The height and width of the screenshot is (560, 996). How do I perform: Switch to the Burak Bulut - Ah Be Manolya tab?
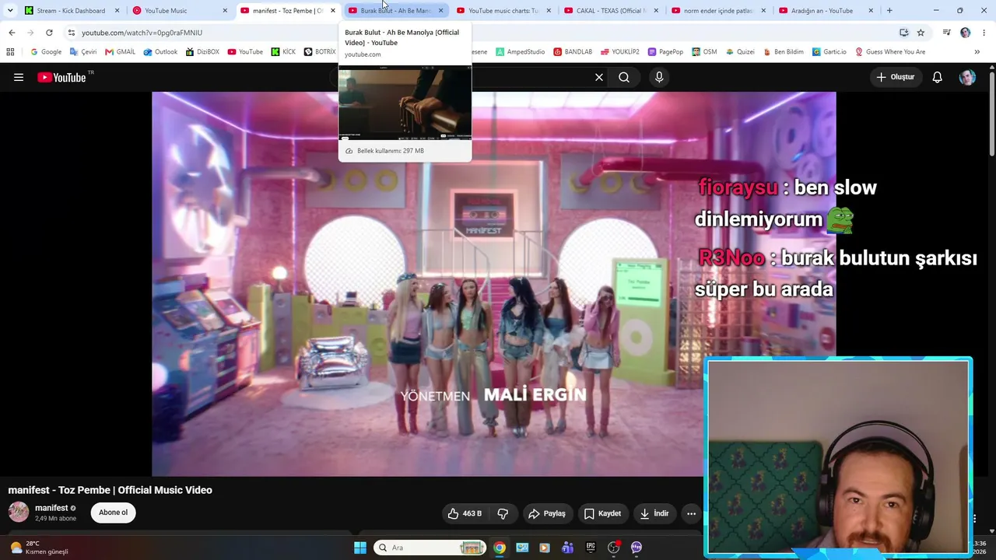(395, 11)
